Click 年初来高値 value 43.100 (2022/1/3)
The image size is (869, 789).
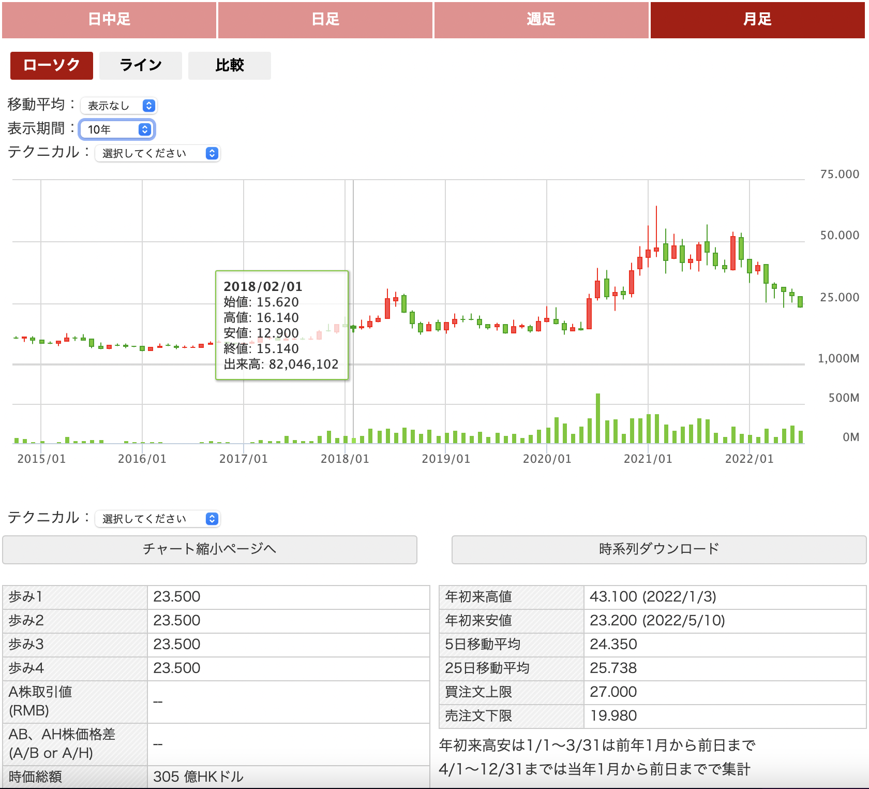(x=653, y=597)
